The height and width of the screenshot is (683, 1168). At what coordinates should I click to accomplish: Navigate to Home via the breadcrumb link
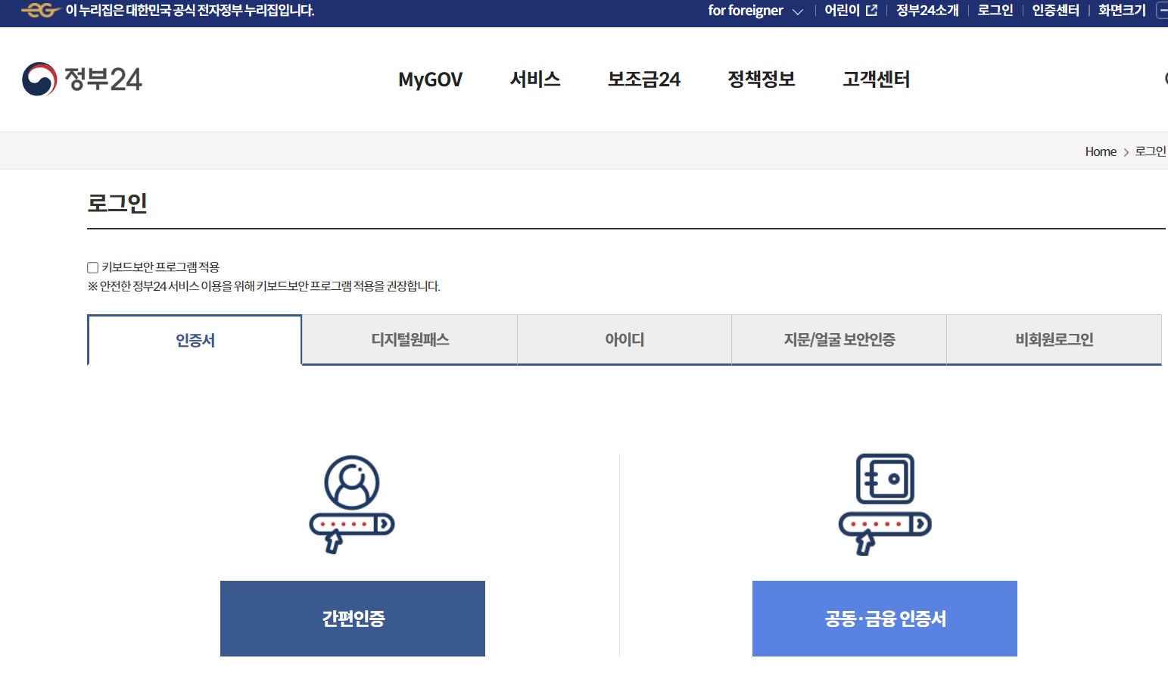[x=1101, y=151]
